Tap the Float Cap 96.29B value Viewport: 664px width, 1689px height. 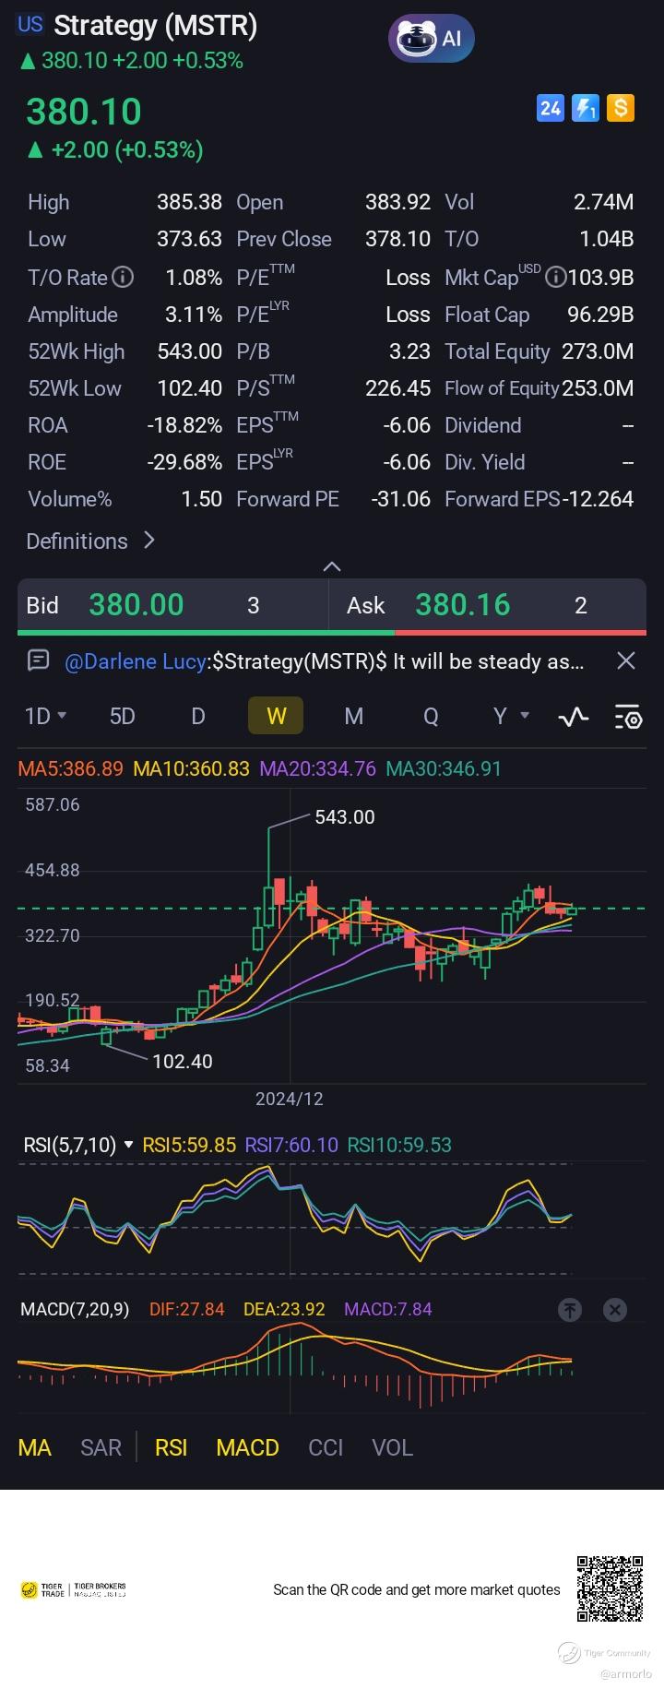point(600,315)
